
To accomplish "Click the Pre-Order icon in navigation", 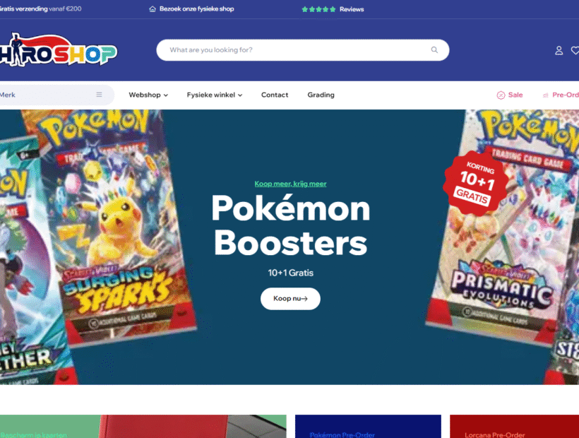I will [545, 95].
